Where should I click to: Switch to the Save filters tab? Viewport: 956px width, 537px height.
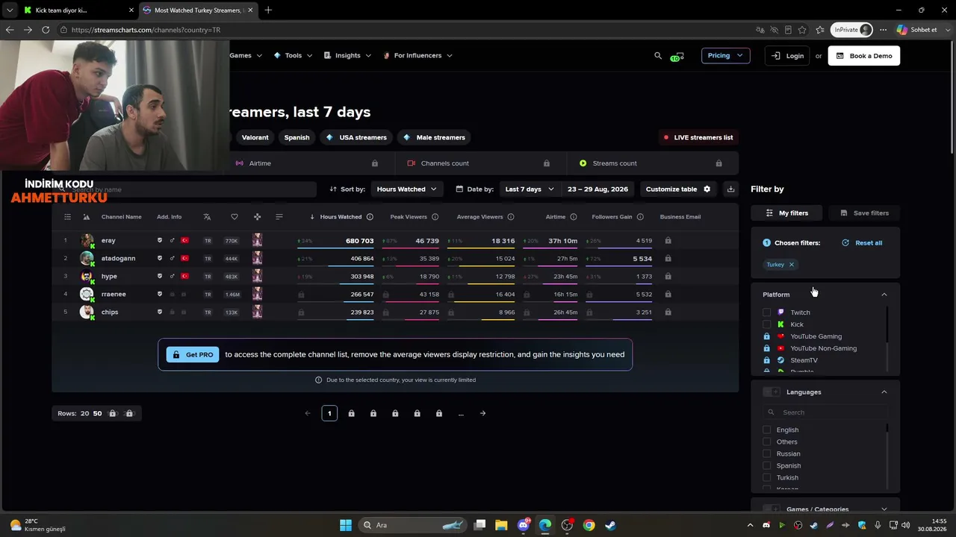click(x=864, y=213)
